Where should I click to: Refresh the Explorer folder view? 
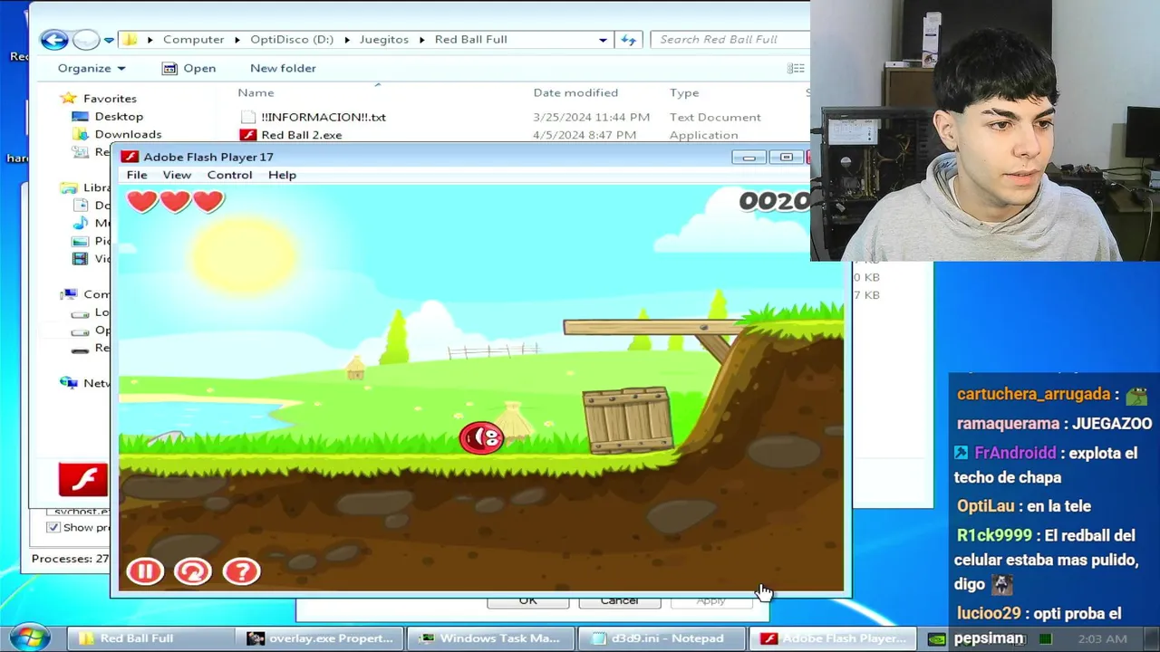[x=628, y=40]
